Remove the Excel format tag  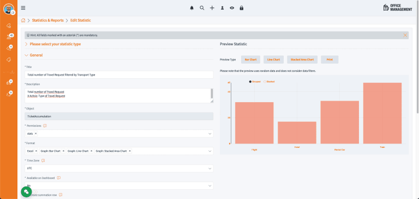coord(37,151)
